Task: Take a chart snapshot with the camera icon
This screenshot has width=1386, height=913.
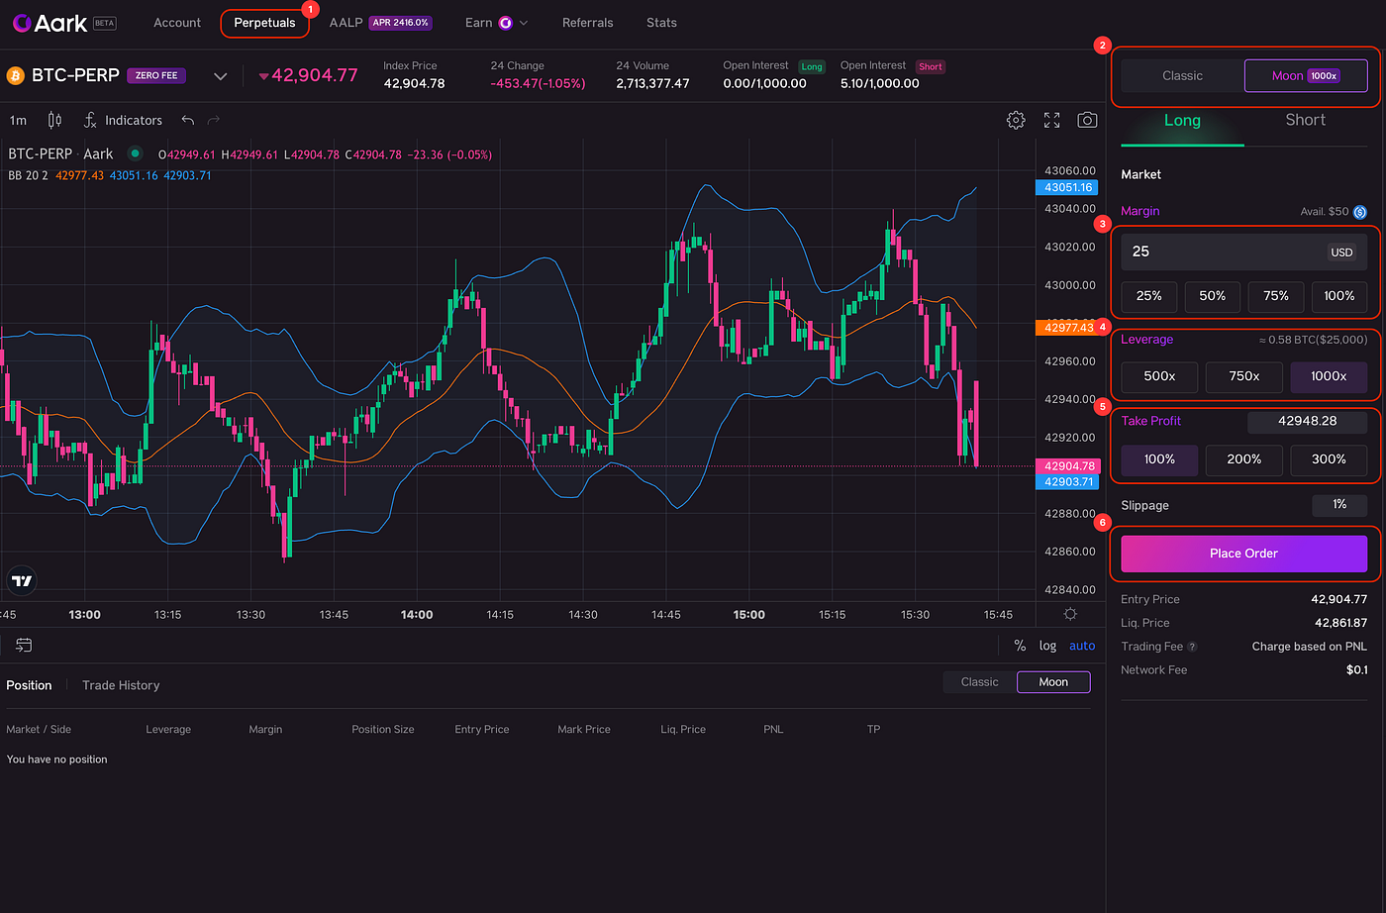Action: pos(1086,120)
